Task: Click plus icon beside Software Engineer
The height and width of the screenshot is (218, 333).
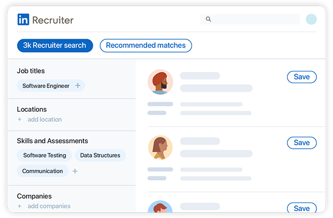Action: click(78, 86)
